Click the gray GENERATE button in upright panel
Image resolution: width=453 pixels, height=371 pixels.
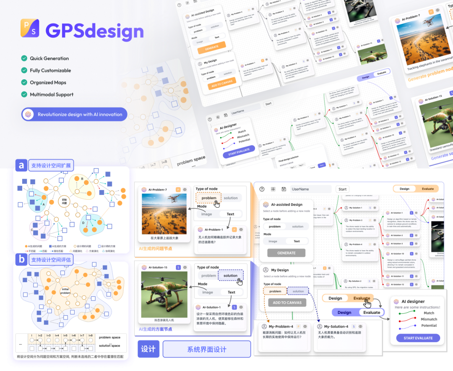tap(286, 253)
